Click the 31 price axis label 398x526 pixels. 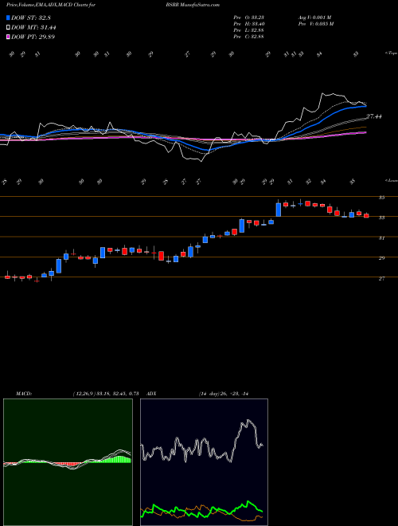coord(381,238)
